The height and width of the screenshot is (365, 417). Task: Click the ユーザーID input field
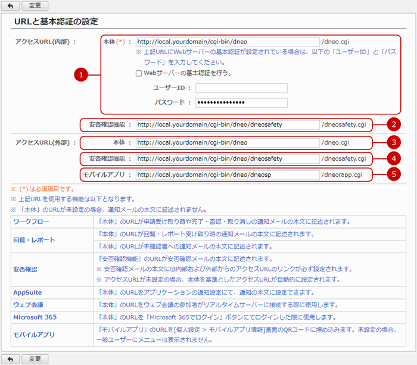[x=241, y=88]
